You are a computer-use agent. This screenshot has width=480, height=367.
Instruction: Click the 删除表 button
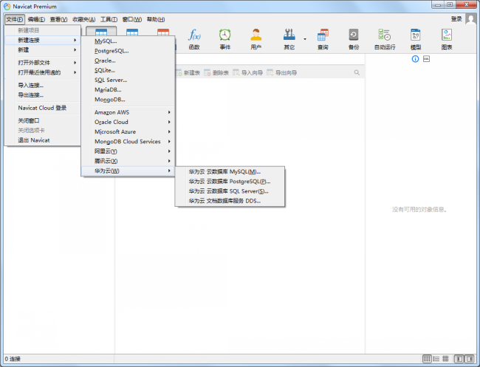point(216,73)
